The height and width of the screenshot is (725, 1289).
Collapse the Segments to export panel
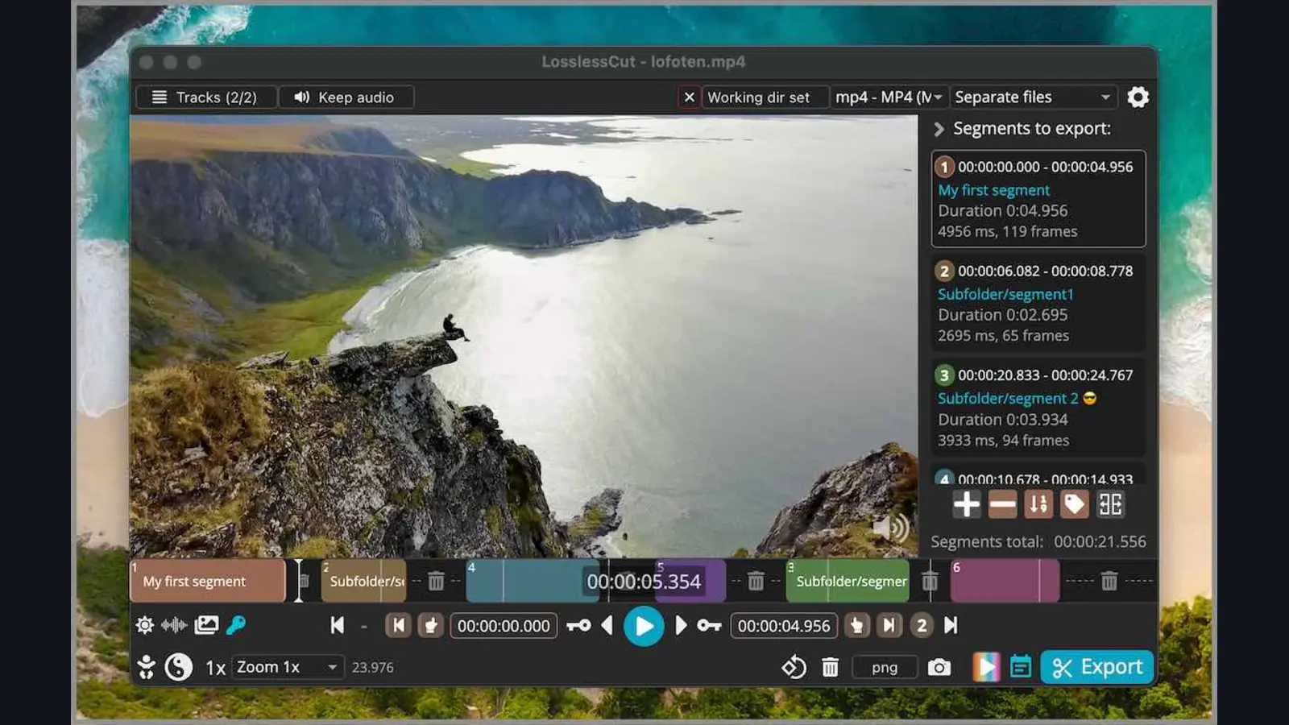939,129
